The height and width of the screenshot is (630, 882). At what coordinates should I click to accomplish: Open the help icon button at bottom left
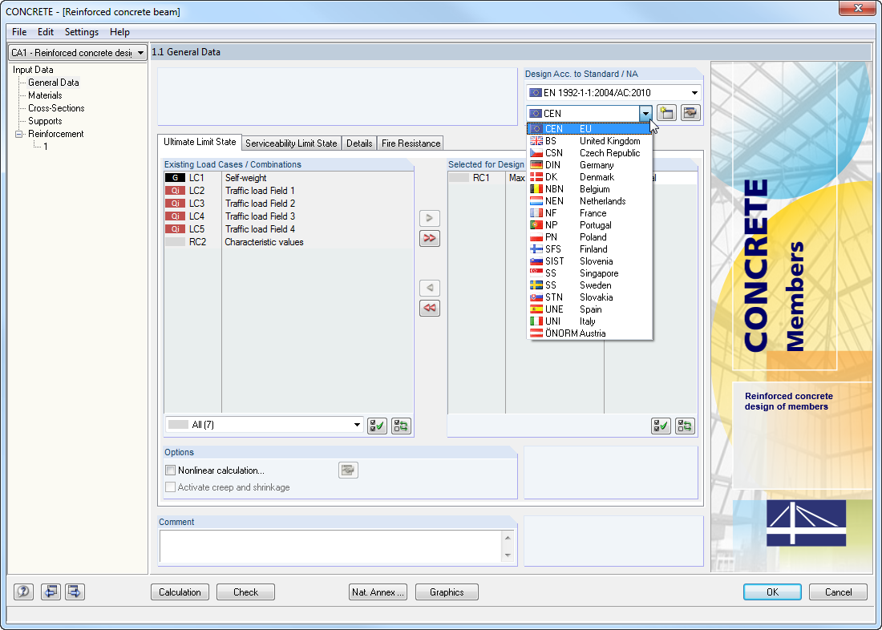tap(23, 592)
